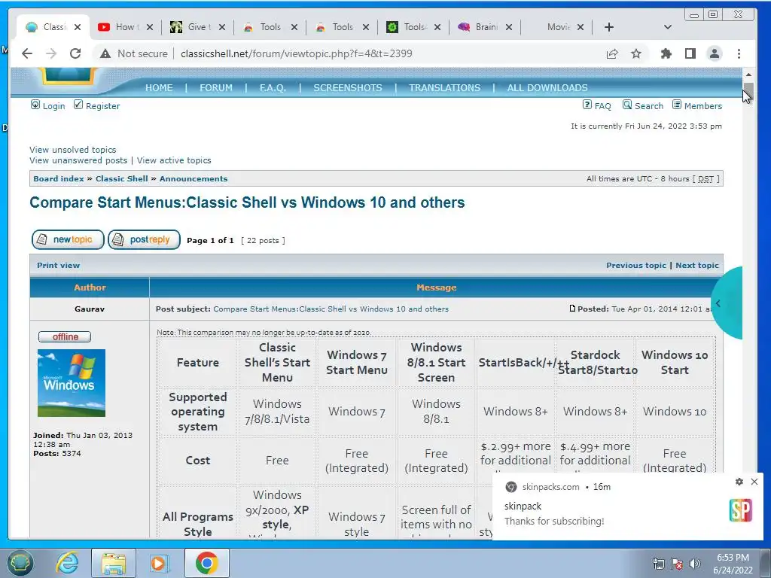Open taskbar clock showing 6:53 PM
Viewport: 771px width, 578px height.
(733, 564)
